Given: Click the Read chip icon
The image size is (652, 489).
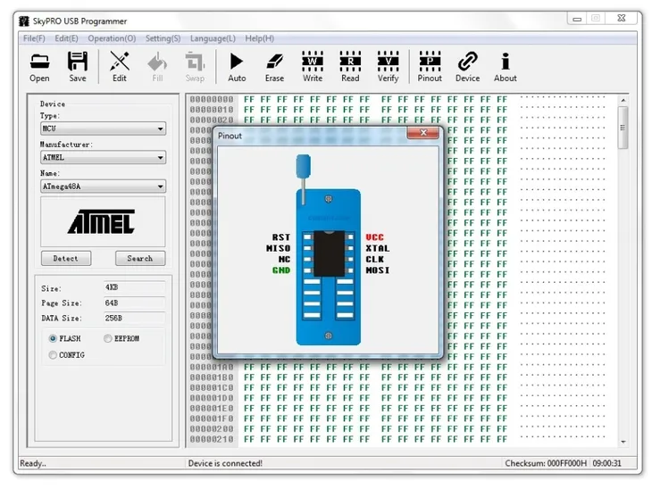Looking at the screenshot, I should (x=350, y=66).
